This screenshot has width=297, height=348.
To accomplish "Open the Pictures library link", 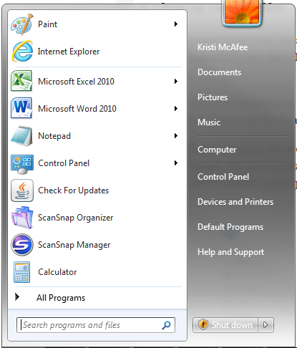I will [x=213, y=97].
